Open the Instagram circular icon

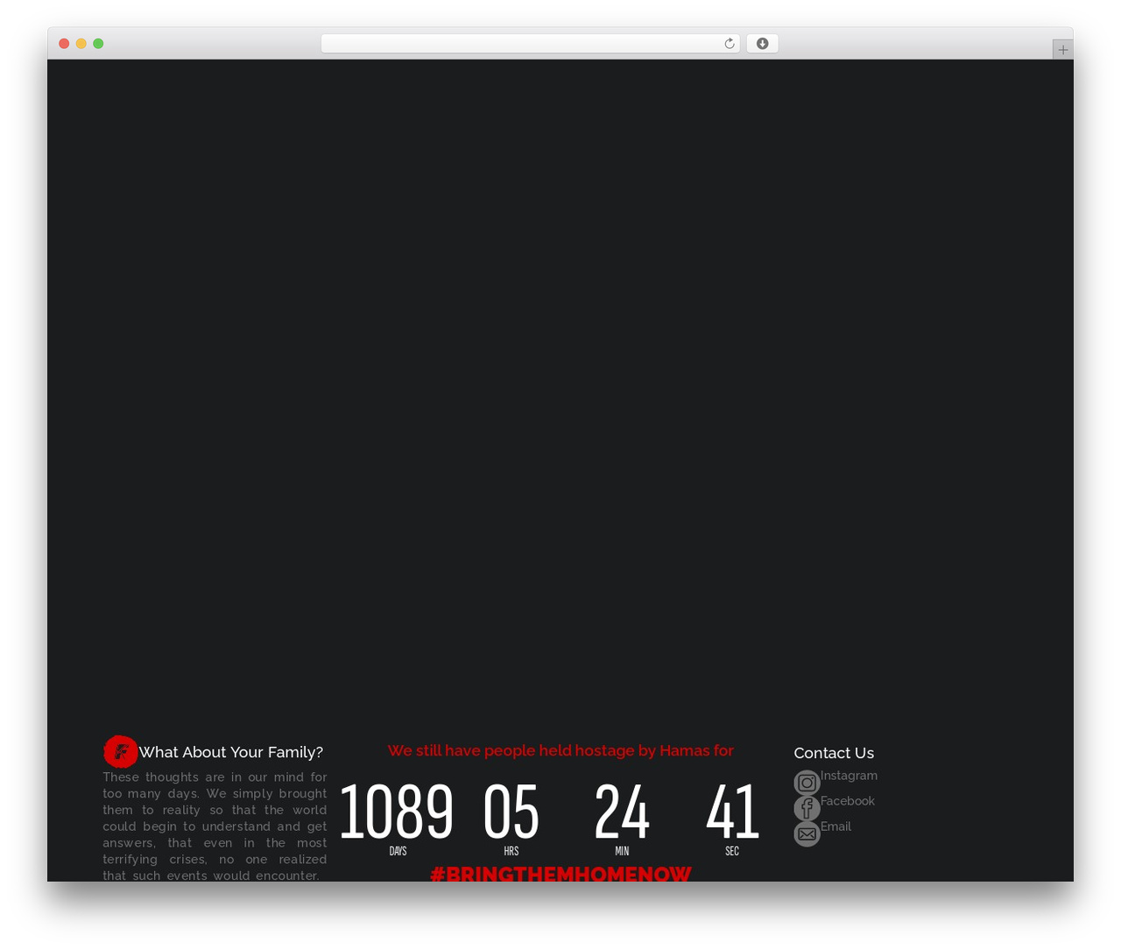click(x=807, y=783)
